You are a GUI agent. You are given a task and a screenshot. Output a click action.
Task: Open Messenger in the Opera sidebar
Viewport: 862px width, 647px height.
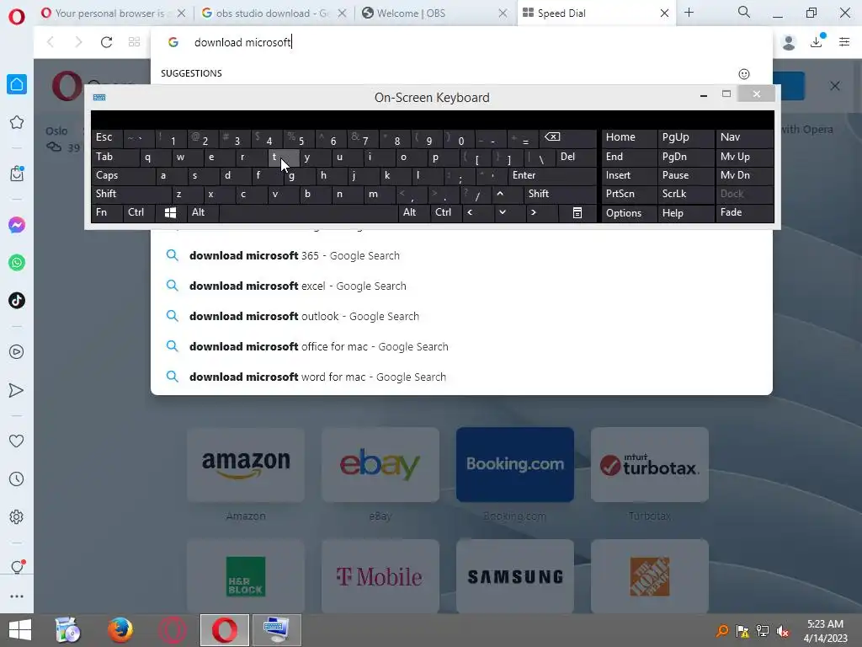click(17, 225)
